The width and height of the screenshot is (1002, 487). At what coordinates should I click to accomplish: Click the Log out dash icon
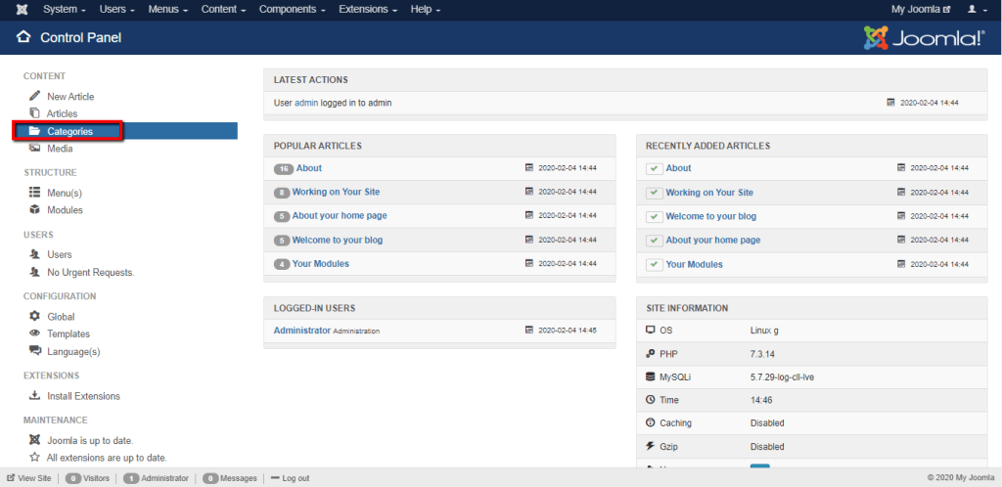(275, 478)
